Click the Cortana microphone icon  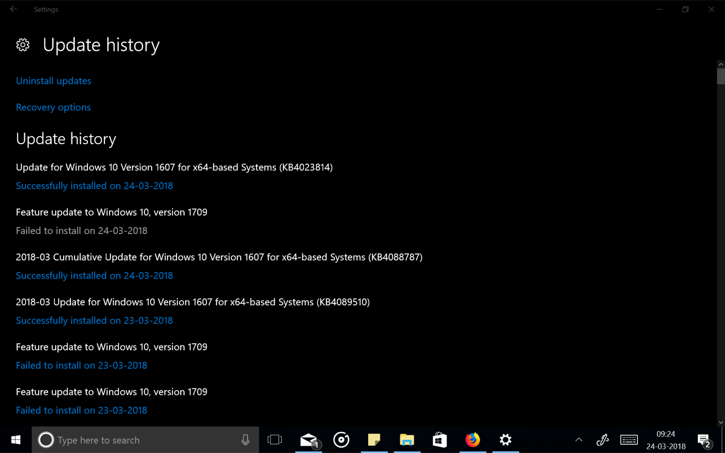pos(245,440)
